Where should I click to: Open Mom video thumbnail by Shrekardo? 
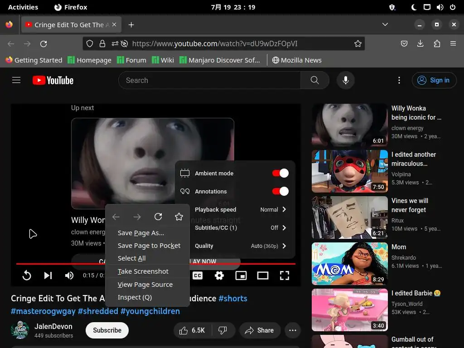pyautogui.click(x=349, y=264)
